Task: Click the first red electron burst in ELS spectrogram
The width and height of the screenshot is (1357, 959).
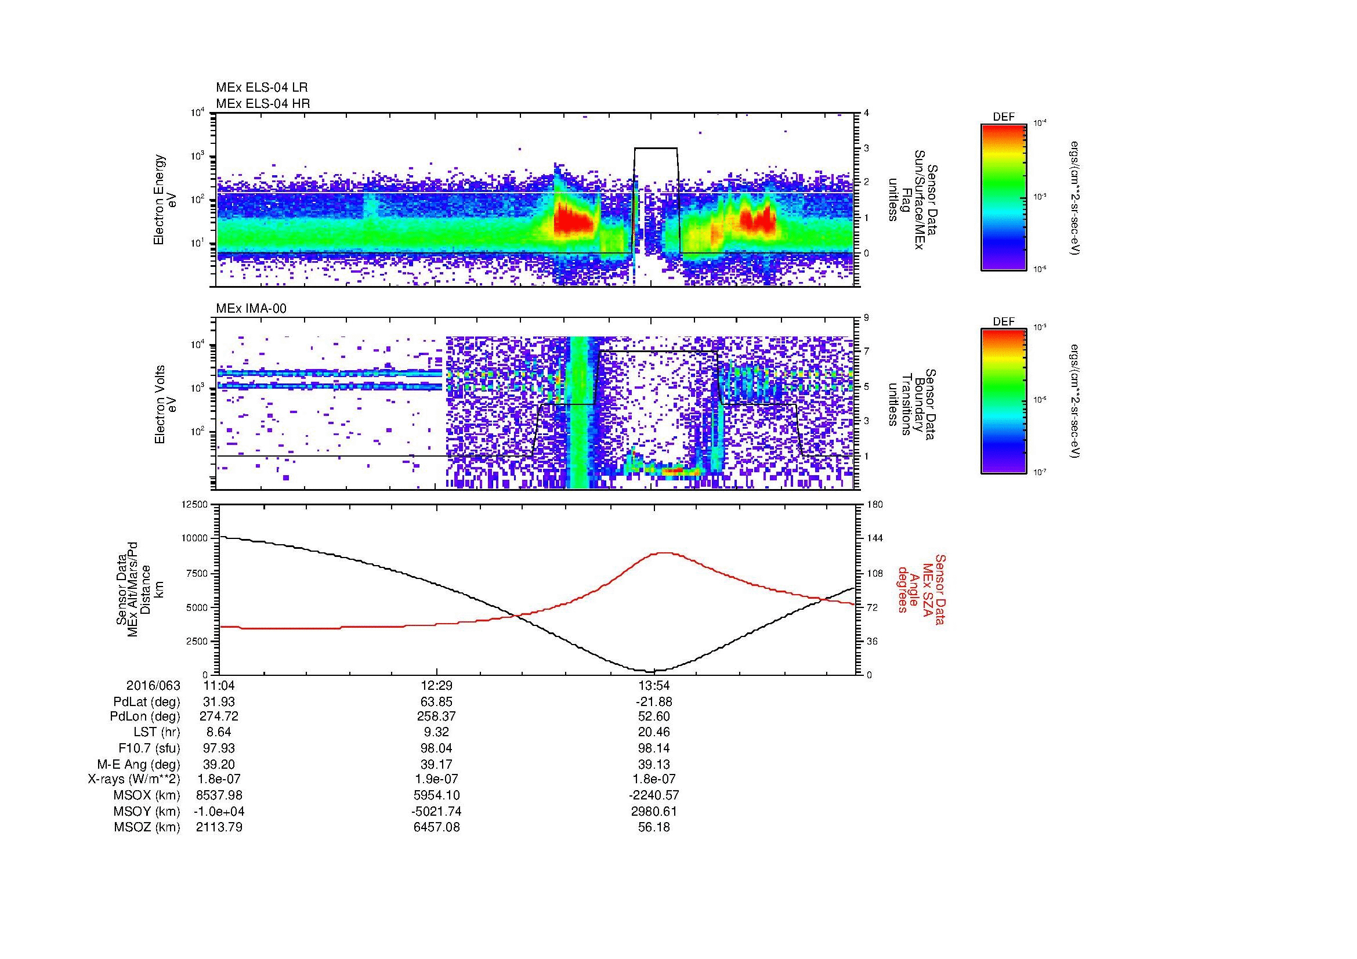Action: click(572, 219)
